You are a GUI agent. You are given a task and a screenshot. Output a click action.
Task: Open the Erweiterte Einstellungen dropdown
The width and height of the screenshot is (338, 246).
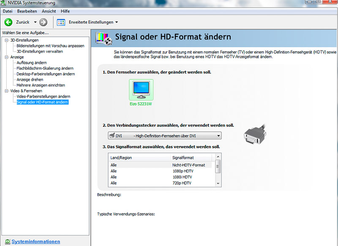(x=116, y=22)
